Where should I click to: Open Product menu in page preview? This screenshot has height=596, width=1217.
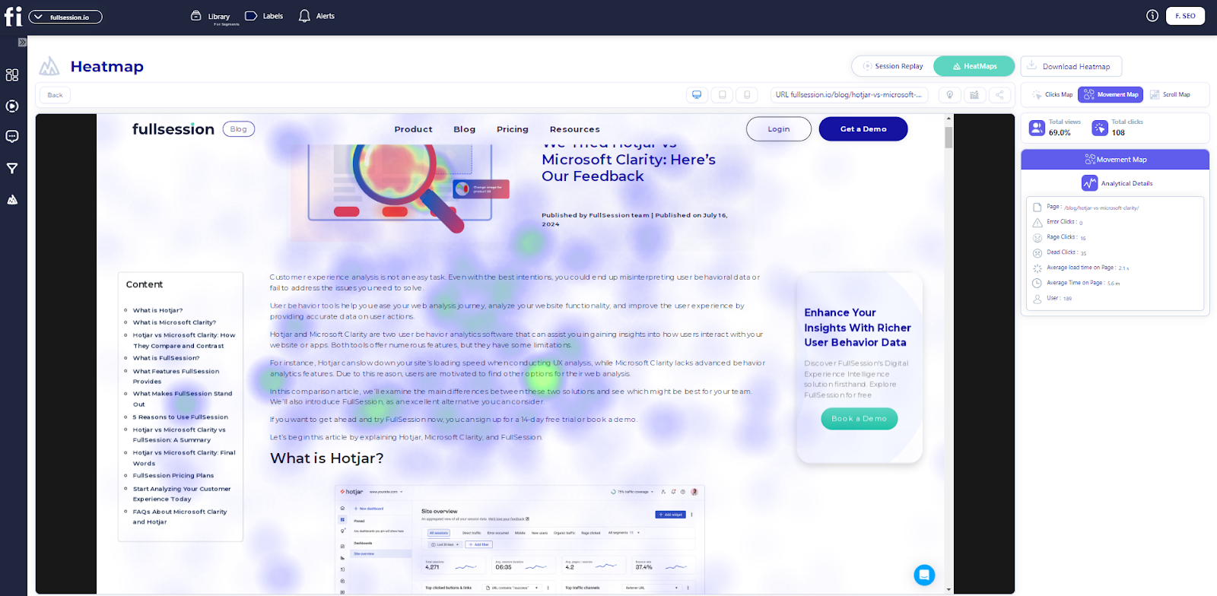[413, 129]
